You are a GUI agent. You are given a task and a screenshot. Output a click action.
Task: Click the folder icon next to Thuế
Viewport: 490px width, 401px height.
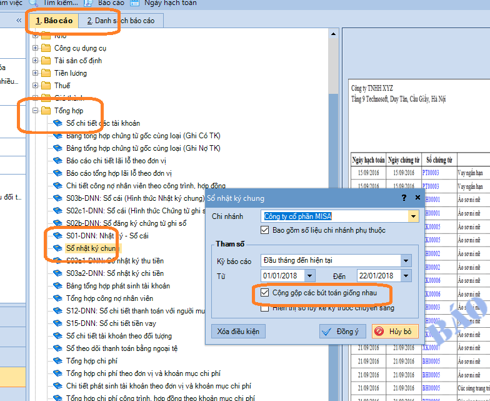click(46, 86)
